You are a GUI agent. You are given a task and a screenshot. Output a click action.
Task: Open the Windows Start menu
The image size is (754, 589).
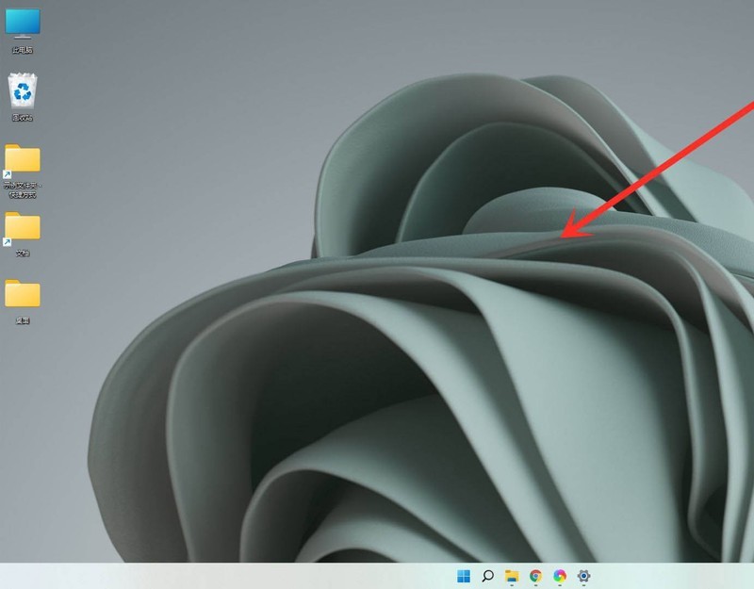(x=464, y=576)
